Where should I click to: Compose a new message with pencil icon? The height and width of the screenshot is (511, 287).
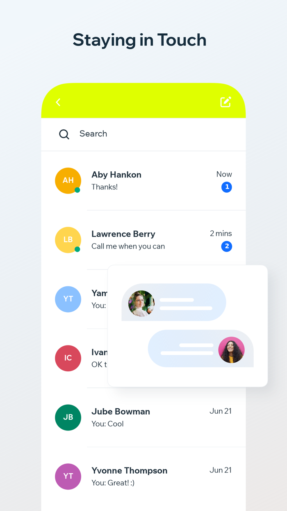tap(226, 102)
